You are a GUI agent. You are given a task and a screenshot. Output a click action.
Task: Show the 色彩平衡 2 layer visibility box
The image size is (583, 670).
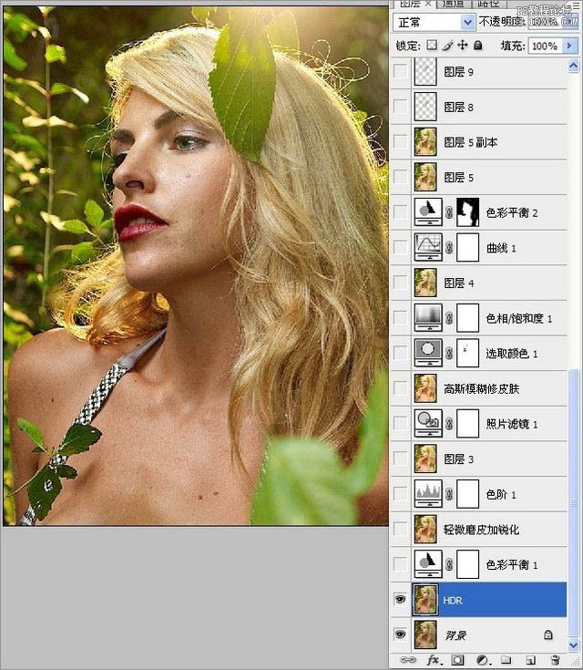click(400, 211)
